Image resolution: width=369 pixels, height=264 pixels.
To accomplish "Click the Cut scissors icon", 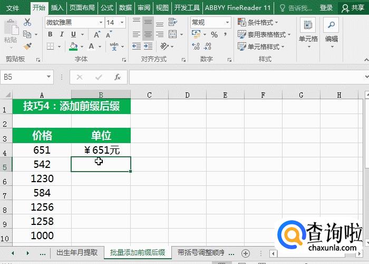I will coord(27,22).
